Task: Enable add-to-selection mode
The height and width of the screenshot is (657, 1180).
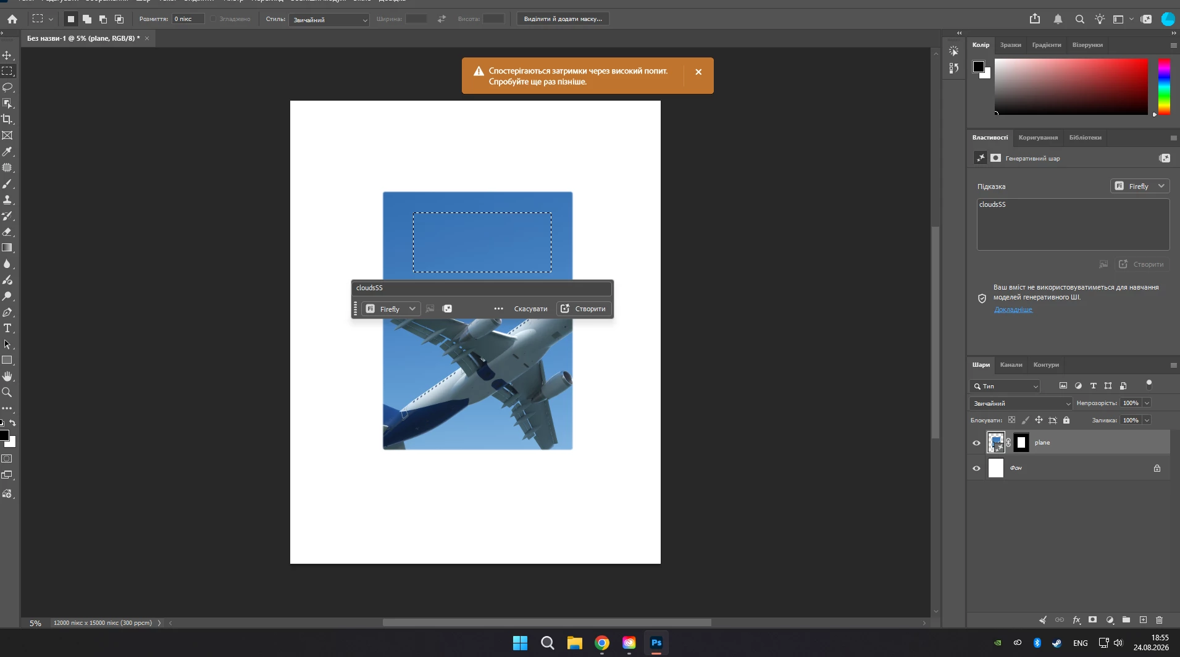Action: click(87, 19)
